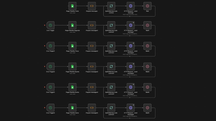Select HTTP Request - send message2 node
The width and height of the screenshot is (216, 121).
tap(131, 46)
